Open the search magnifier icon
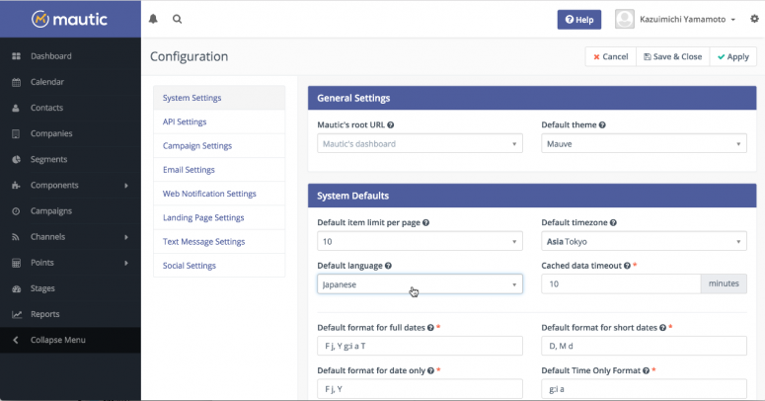 tap(177, 19)
